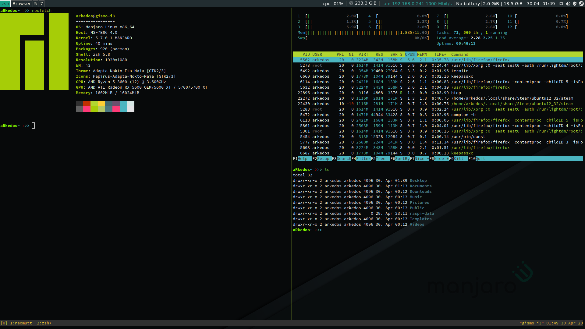Click the display tray icon in the bar
This screenshot has width=585, height=329.
point(561,4)
